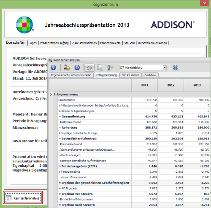Screen dimensions: 211x208
Task: Click the 2011 Personalaufwand value 214.993
Action: click(x=151, y=144)
